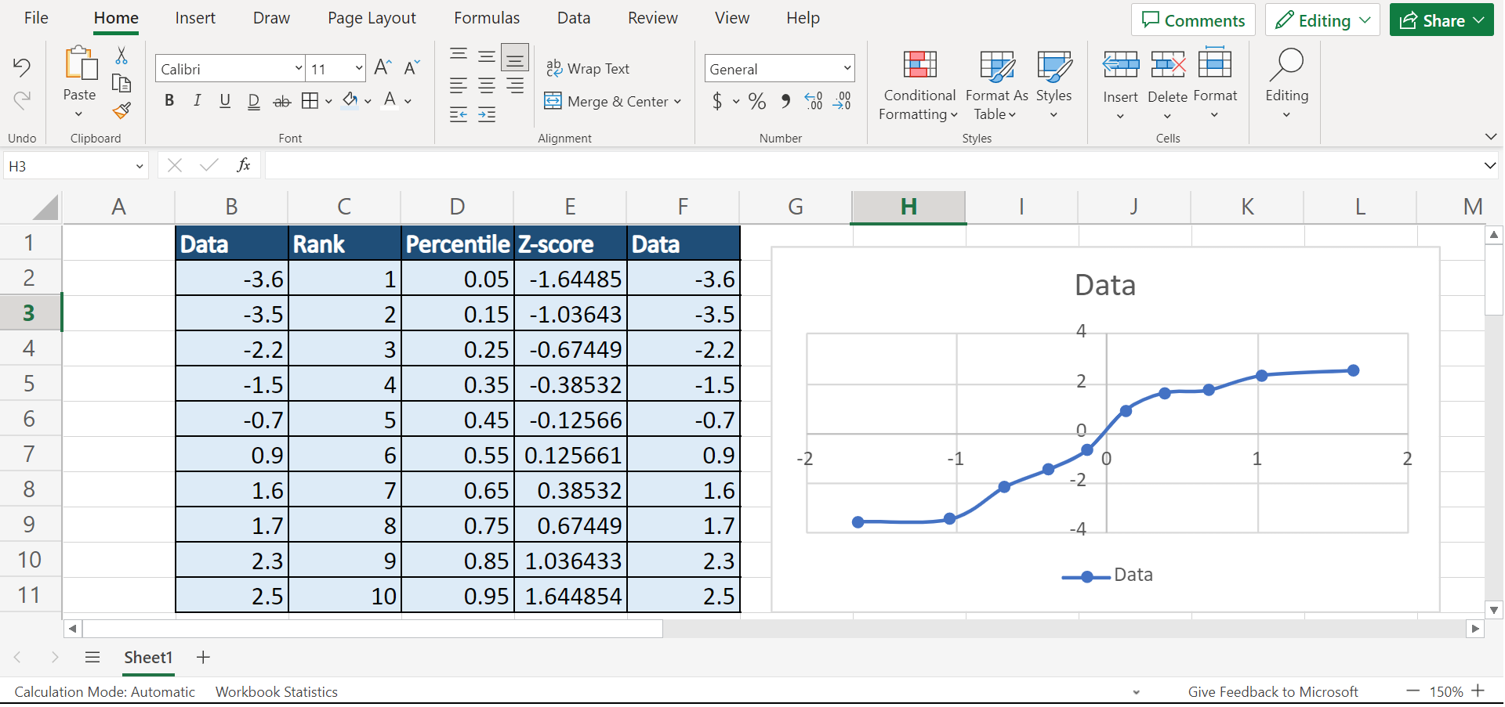Open the Review menu tab
The height and width of the screenshot is (707, 1505).
tap(652, 17)
